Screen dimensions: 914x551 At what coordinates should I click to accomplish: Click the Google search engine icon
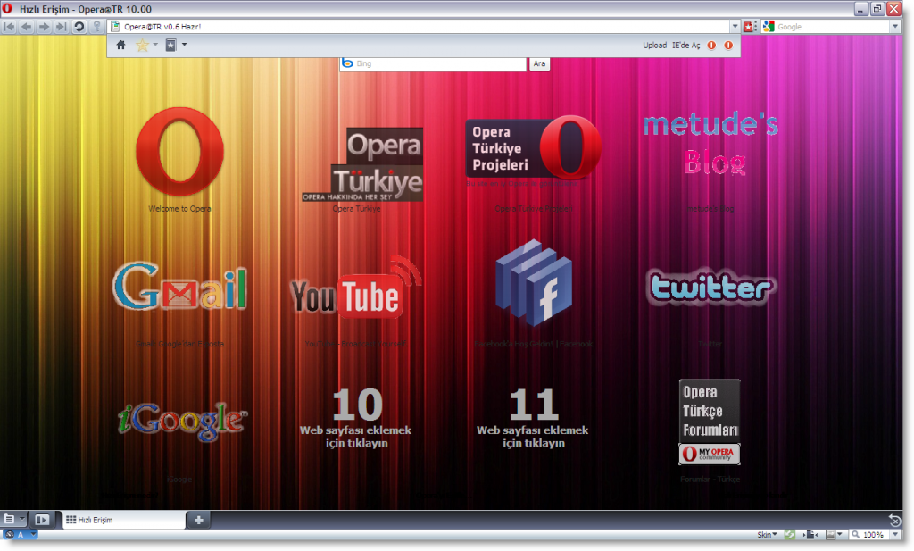769,27
